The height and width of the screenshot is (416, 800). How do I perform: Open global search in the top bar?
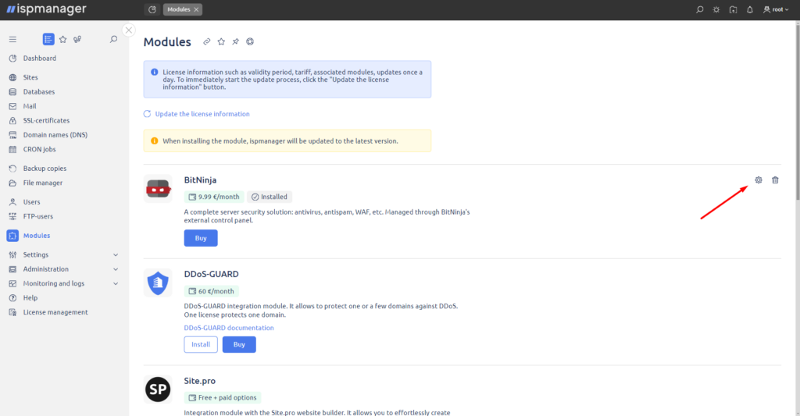[699, 9]
